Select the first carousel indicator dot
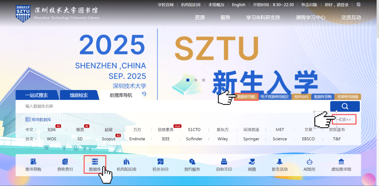Image resolution: width=379 pixels, height=186 pixels. (188, 80)
